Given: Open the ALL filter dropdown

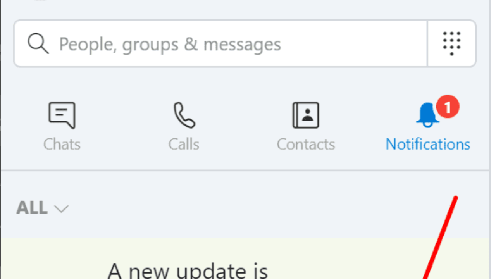Looking at the screenshot, I should coord(42,208).
